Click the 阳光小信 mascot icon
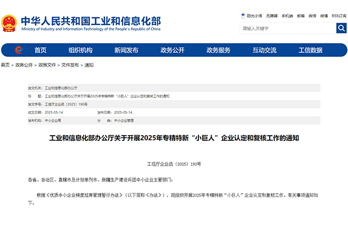 click(x=243, y=16)
